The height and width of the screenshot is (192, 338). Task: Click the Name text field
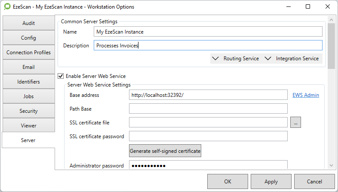pyautogui.click(x=208, y=32)
